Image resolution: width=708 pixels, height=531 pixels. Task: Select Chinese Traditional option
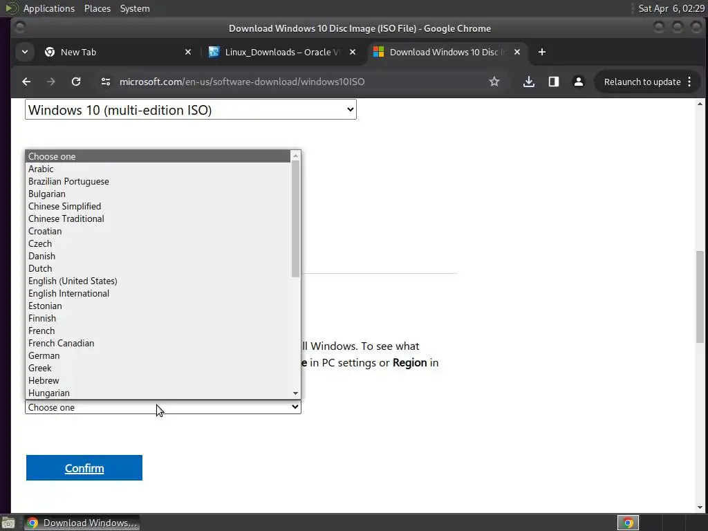(x=158, y=218)
